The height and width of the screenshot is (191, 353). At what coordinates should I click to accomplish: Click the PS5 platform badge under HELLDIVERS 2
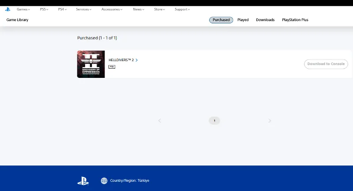pyautogui.click(x=112, y=66)
